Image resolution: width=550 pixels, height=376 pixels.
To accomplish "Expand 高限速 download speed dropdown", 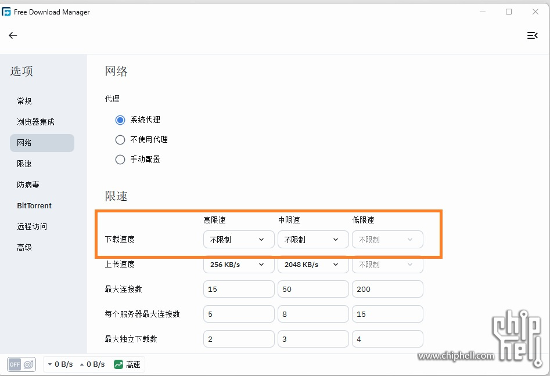I will (x=239, y=240).
